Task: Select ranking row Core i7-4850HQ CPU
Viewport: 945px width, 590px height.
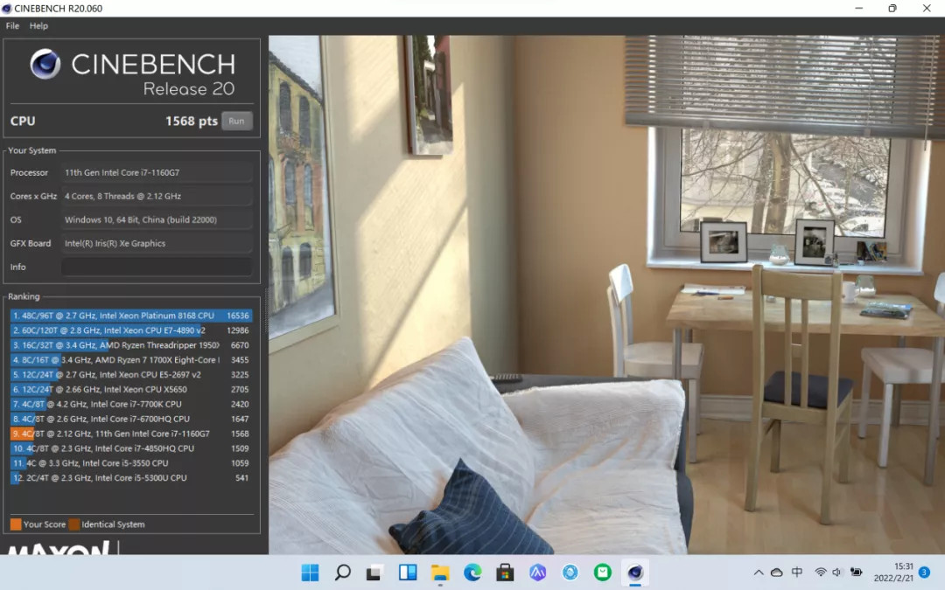Action: click(x=130, y=448)
